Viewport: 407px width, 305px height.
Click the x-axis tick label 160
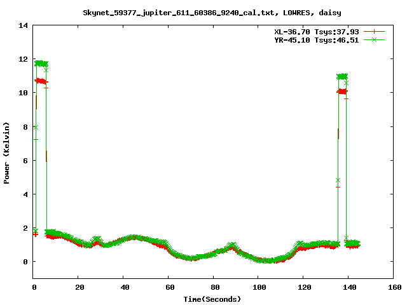395,287
